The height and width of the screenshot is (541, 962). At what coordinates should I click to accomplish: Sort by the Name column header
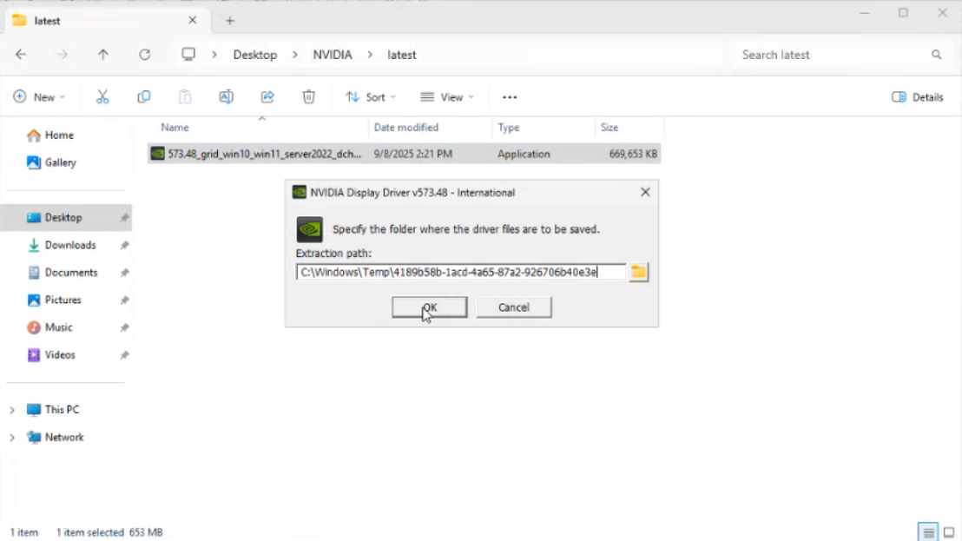tap(175, 128)
